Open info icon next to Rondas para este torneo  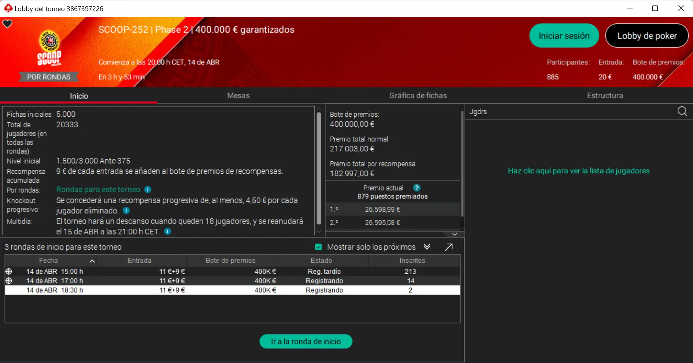pos(148,190)
